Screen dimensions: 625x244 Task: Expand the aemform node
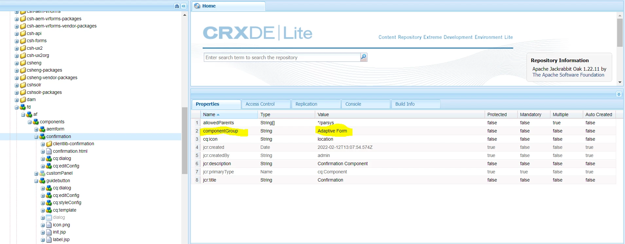click(x=36, y=129)
